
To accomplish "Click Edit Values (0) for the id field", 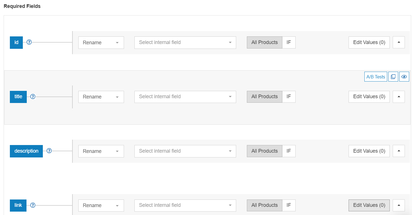I will [369, 42].
